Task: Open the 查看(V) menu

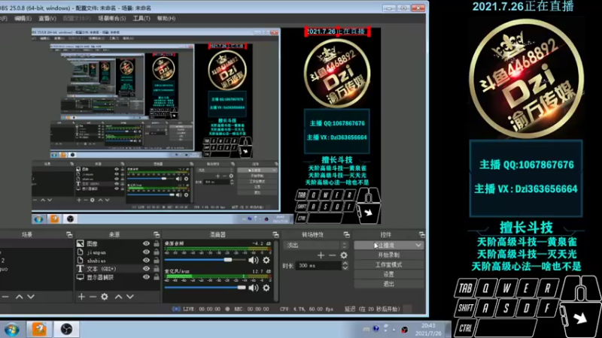Action: point(47,18)
